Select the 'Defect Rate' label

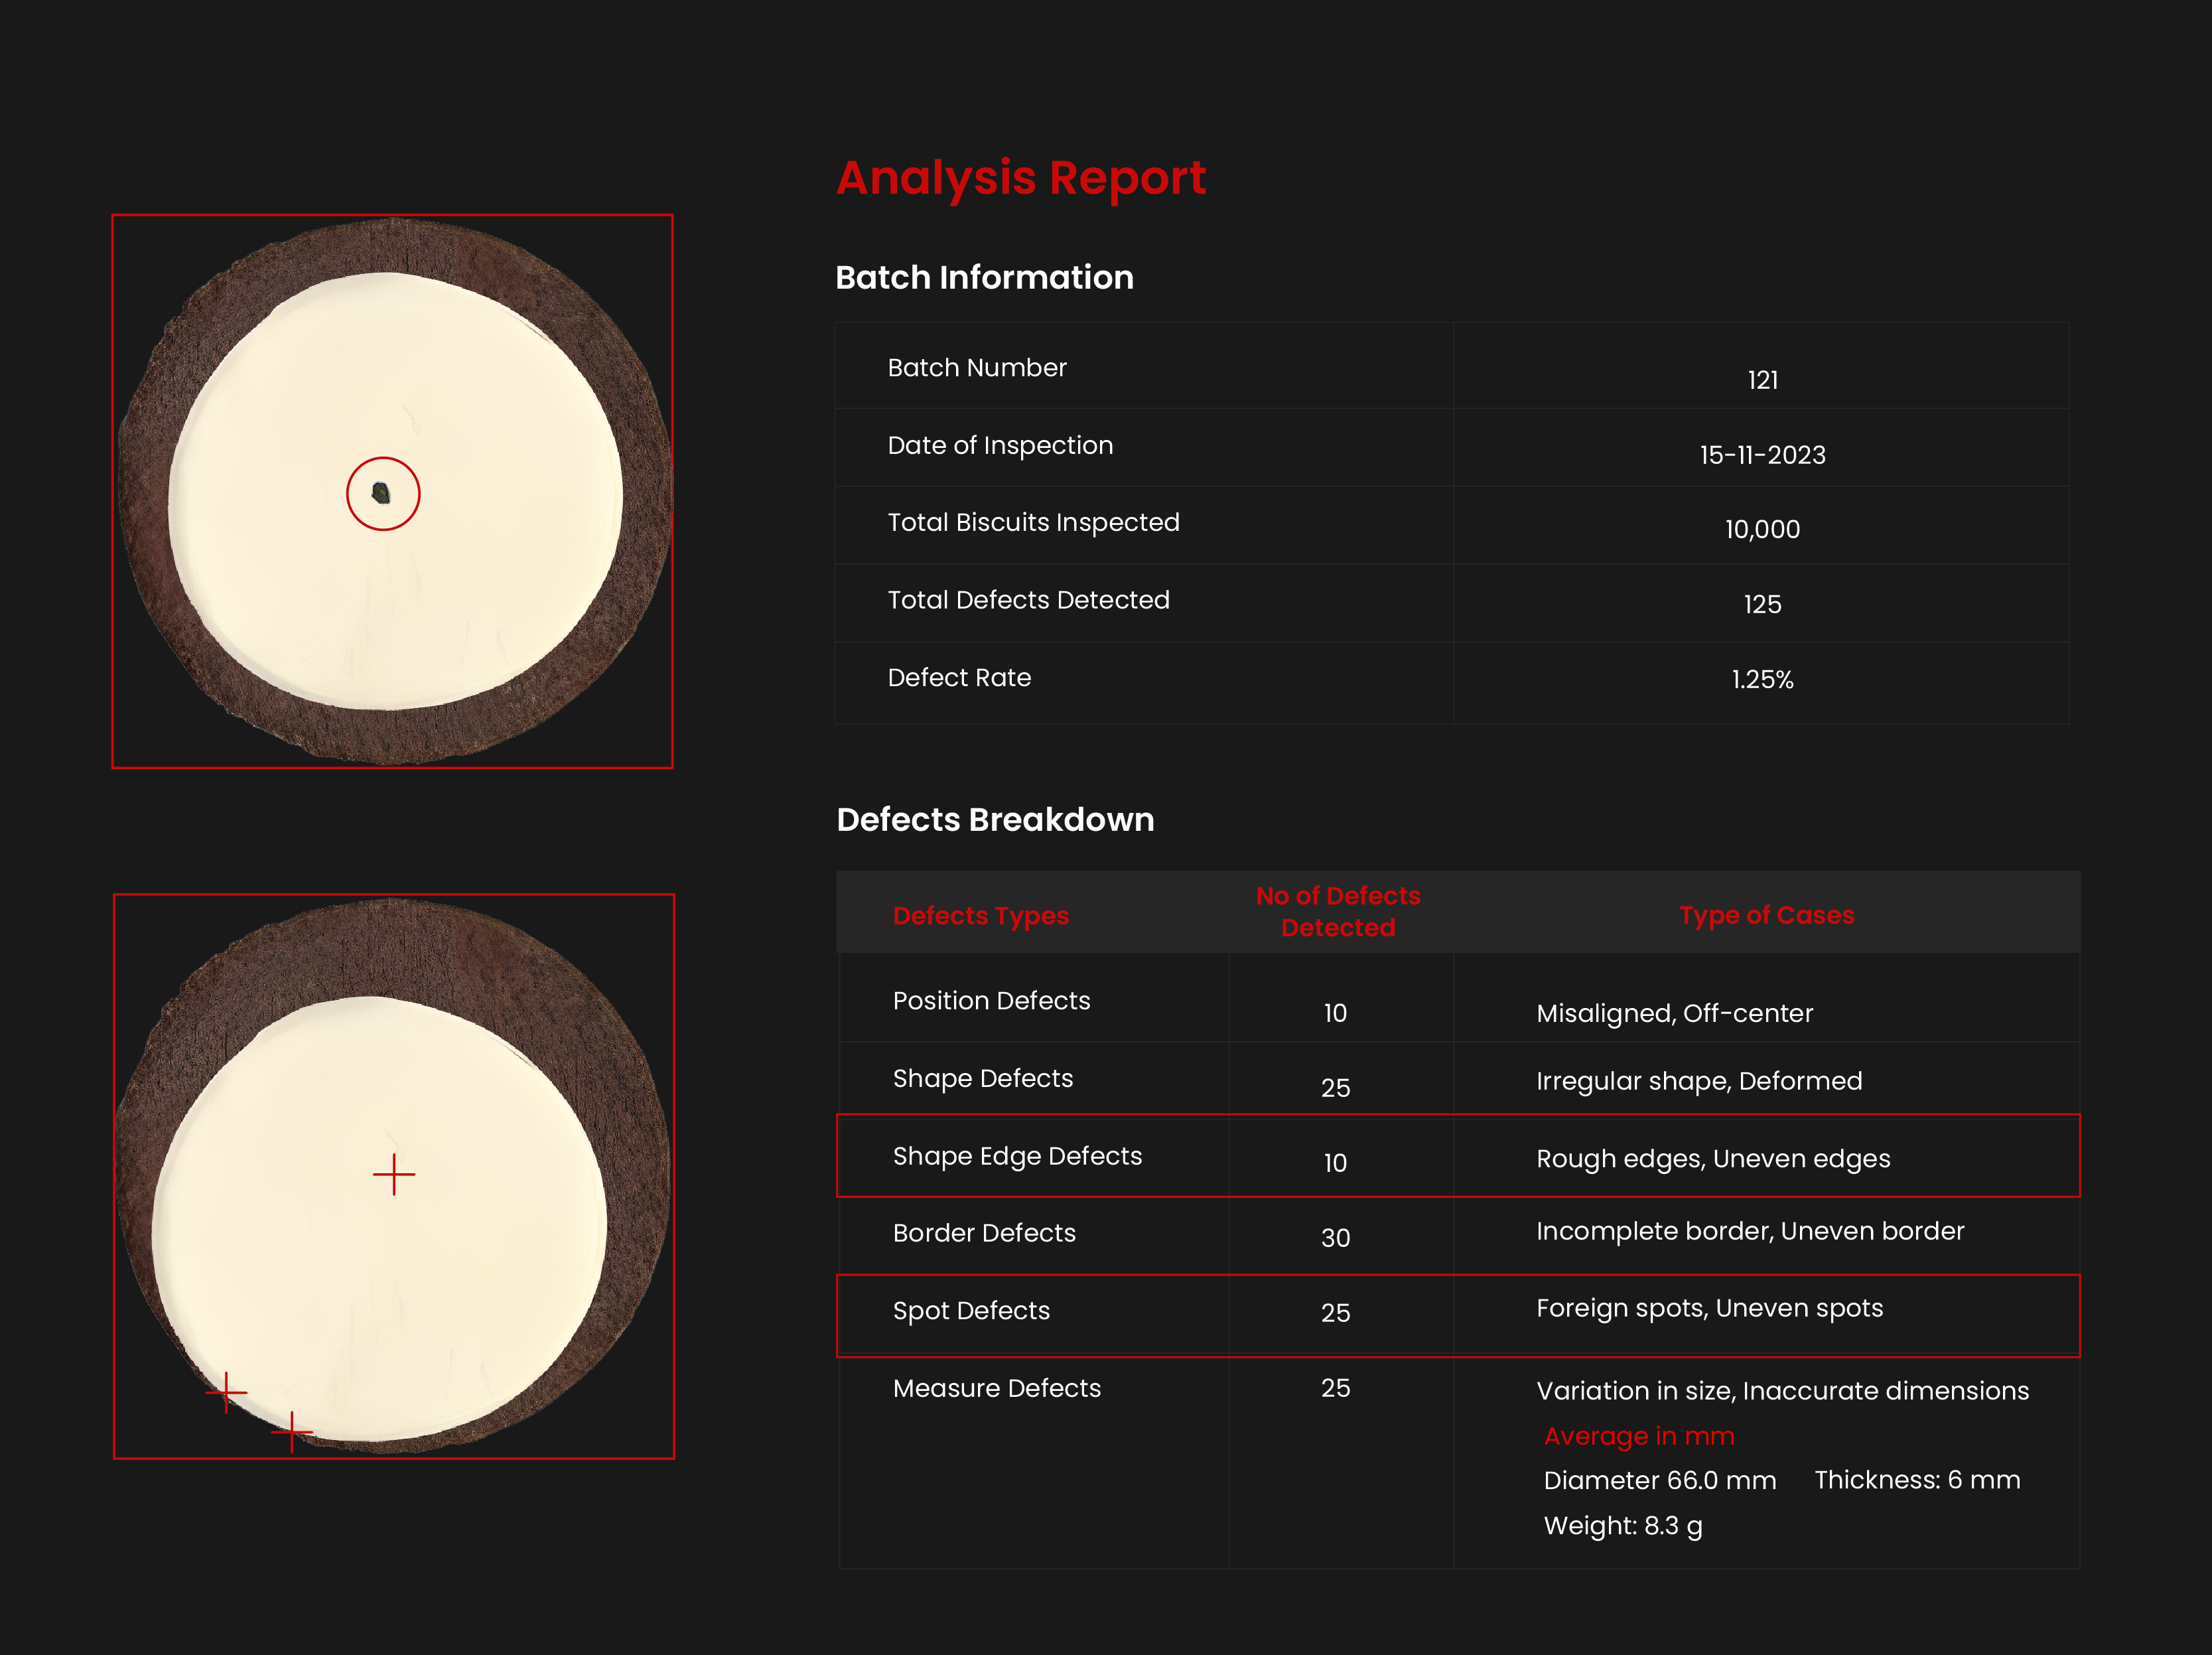point(959,677)
